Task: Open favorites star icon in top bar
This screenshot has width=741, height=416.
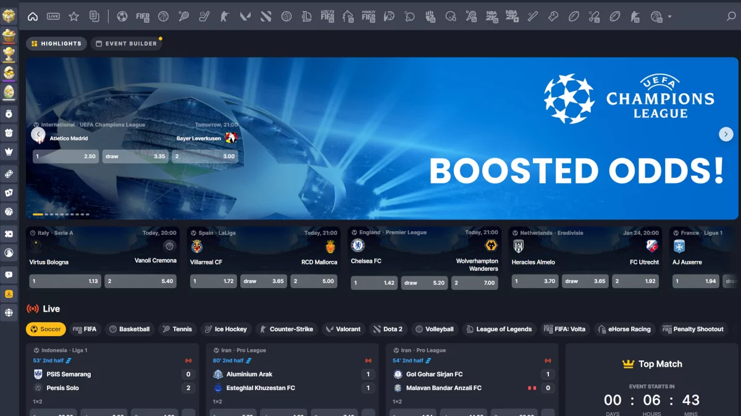Action: [73, 17]
